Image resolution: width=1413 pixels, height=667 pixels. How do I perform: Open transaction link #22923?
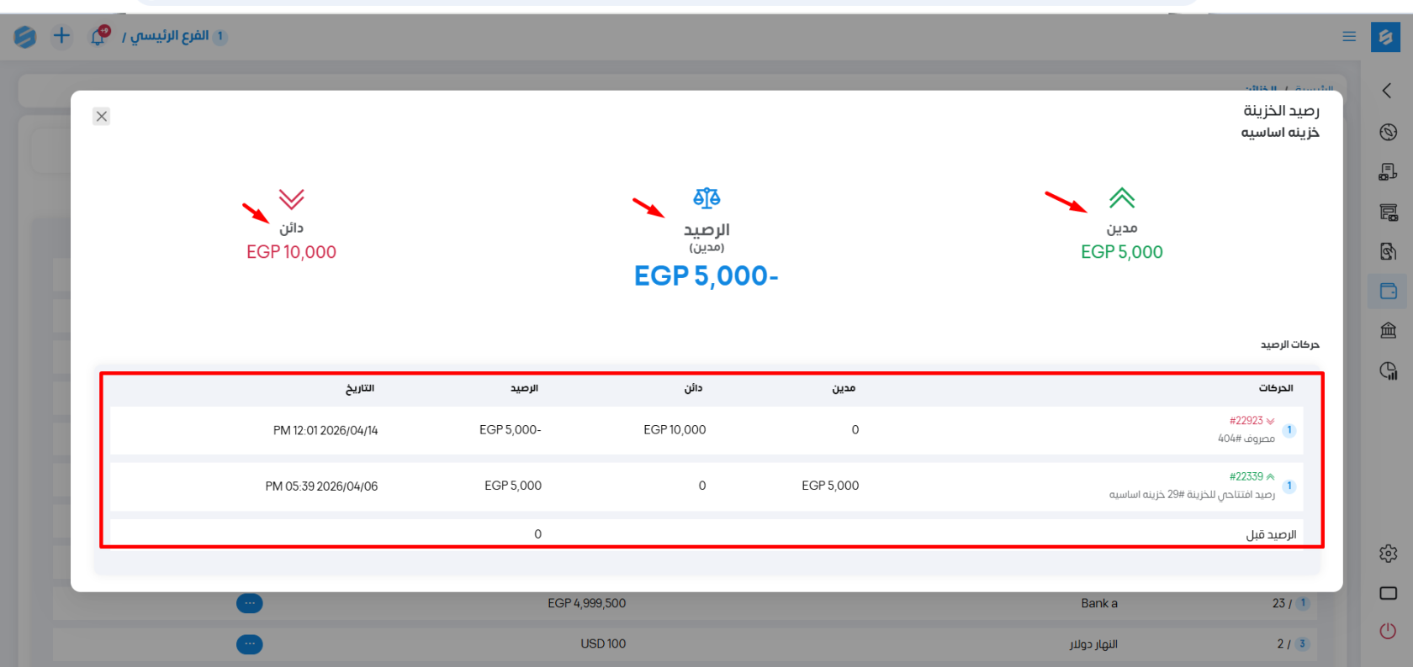[x=1246, y=421]
